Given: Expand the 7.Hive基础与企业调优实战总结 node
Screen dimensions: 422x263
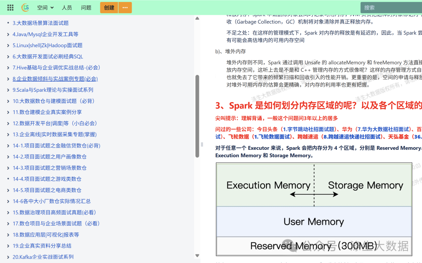Looking at the screenshot, I should tap(9, 68).
